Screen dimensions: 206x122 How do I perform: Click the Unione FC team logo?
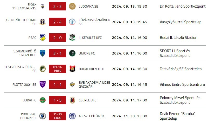72,53
